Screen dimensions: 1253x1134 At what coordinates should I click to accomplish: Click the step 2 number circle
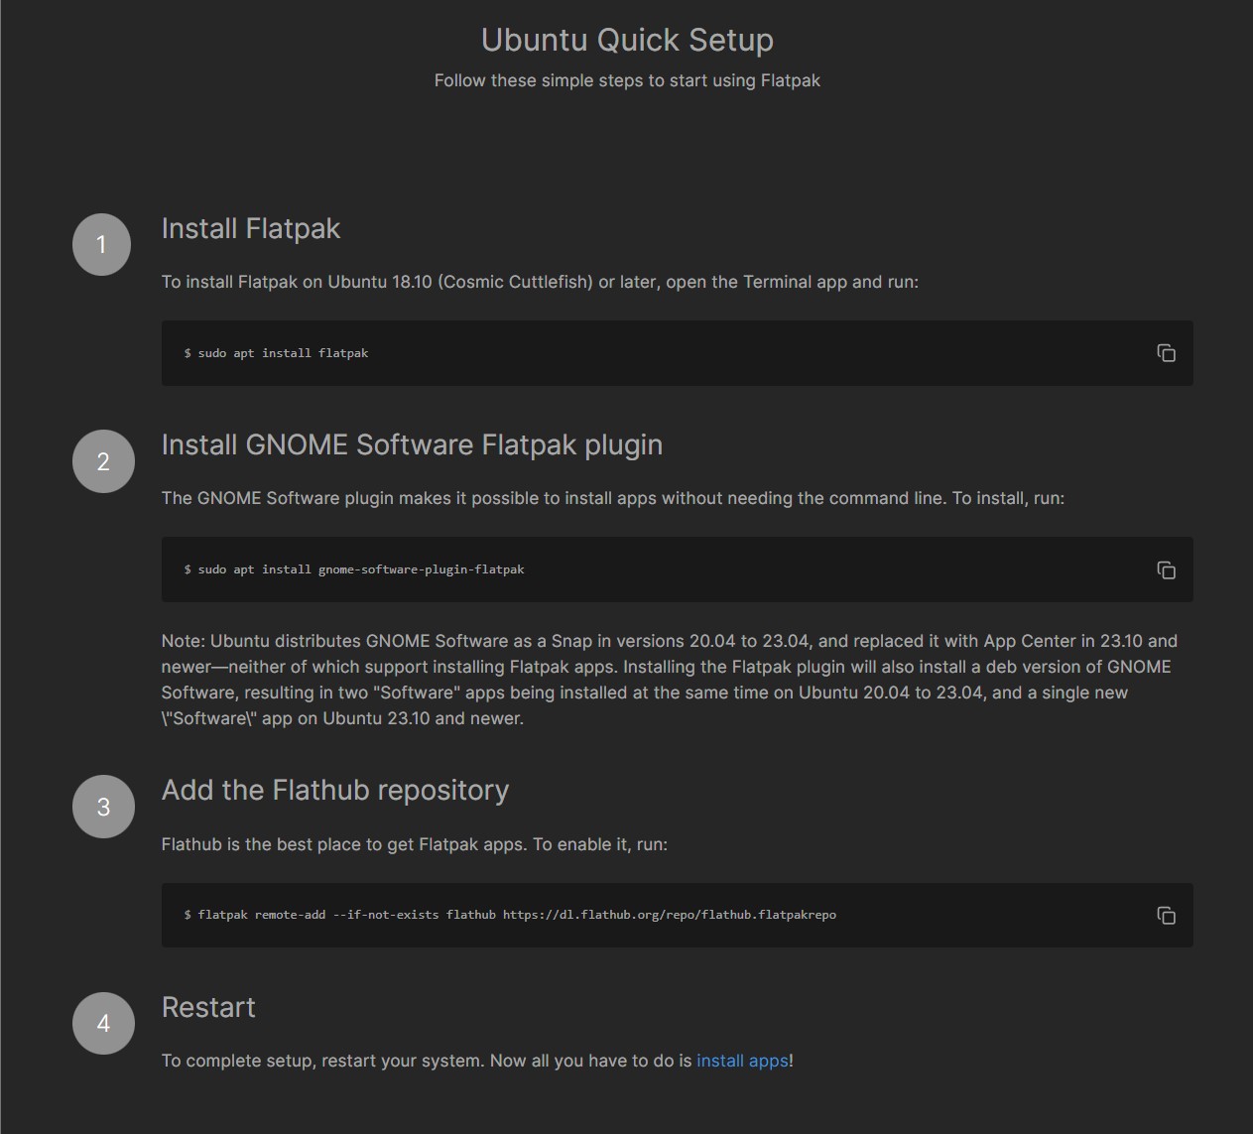pyautogui.click(x=103, y=461)
